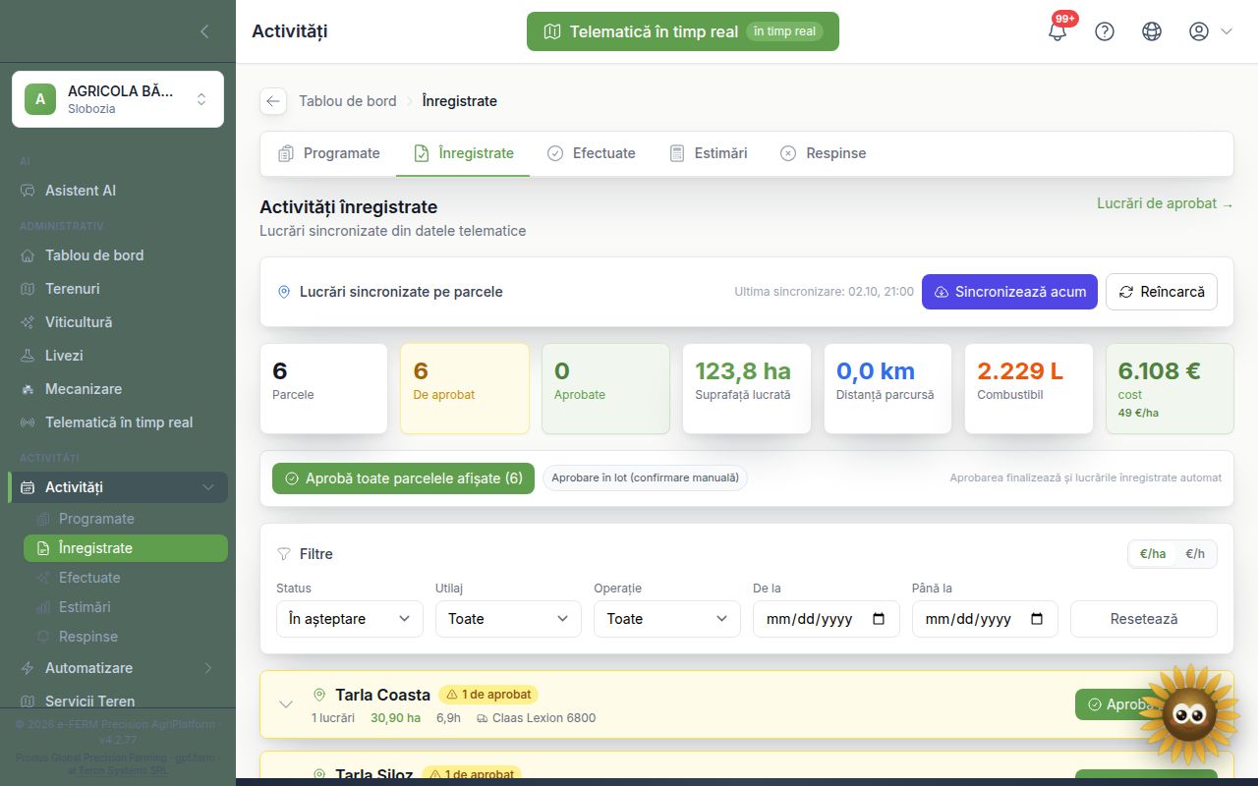Image resolution: width=1258 pixels, height=786 pixels.
Task: Click the Tablou de bord breadcrumb
Action: click(348, 101)
